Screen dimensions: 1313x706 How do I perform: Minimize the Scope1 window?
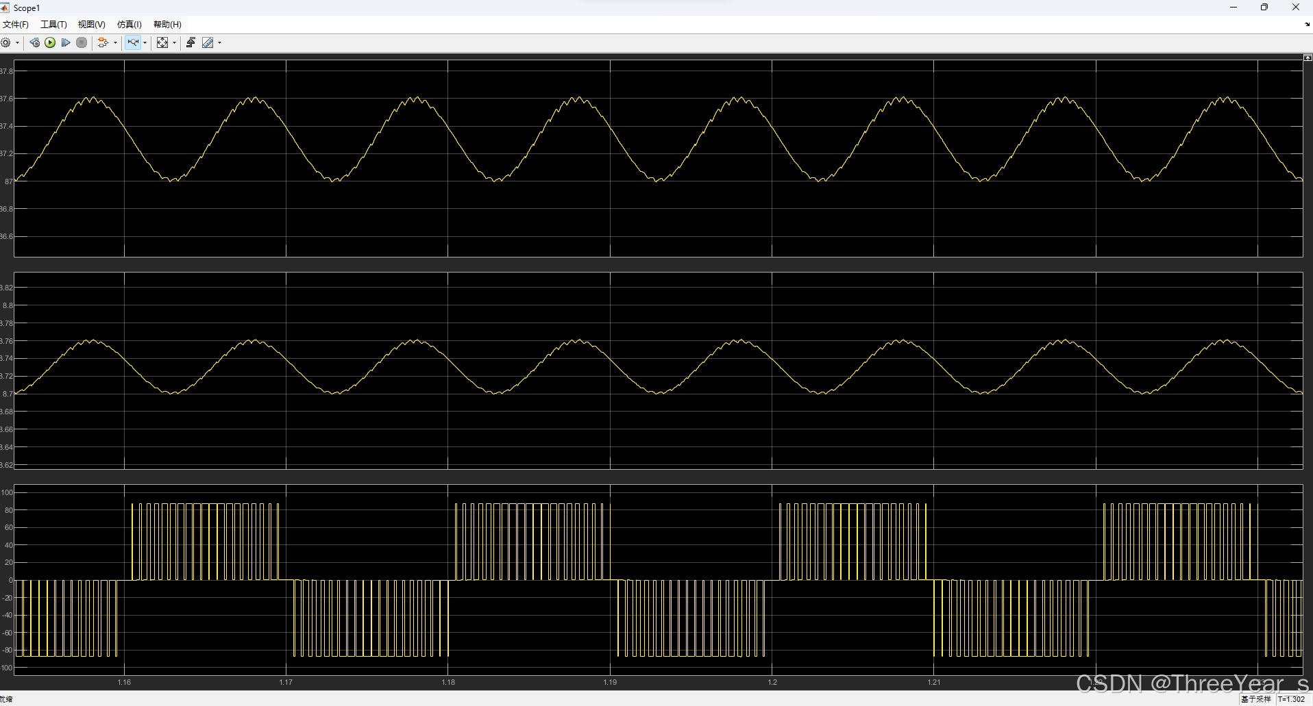click(1234, 8)
